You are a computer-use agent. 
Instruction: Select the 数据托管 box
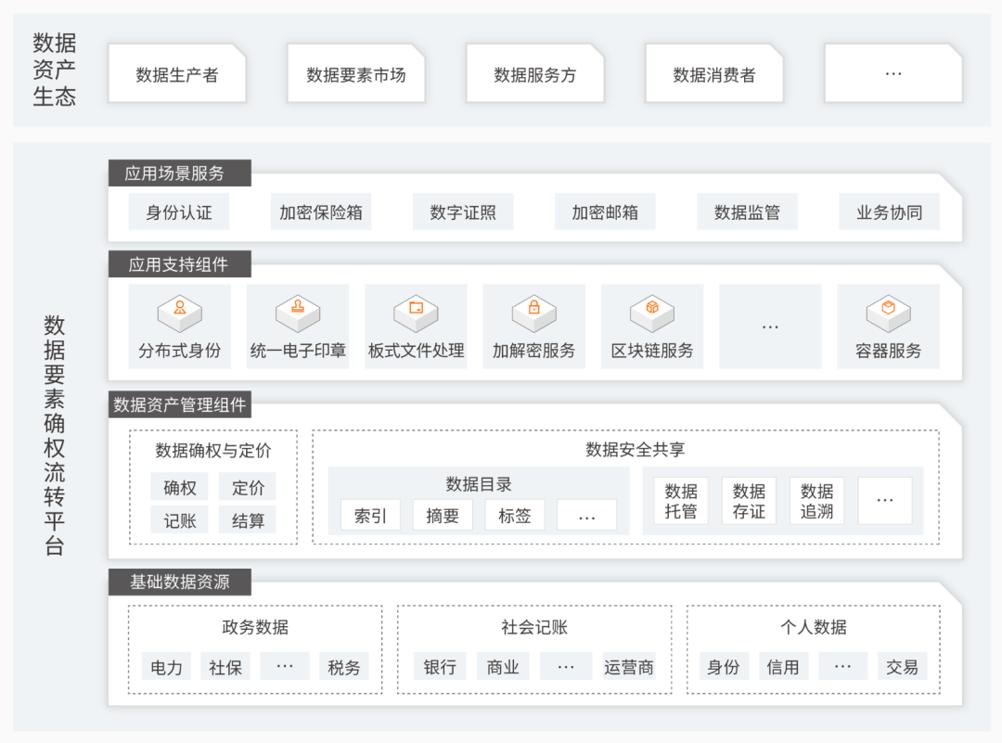coord(681,501)
